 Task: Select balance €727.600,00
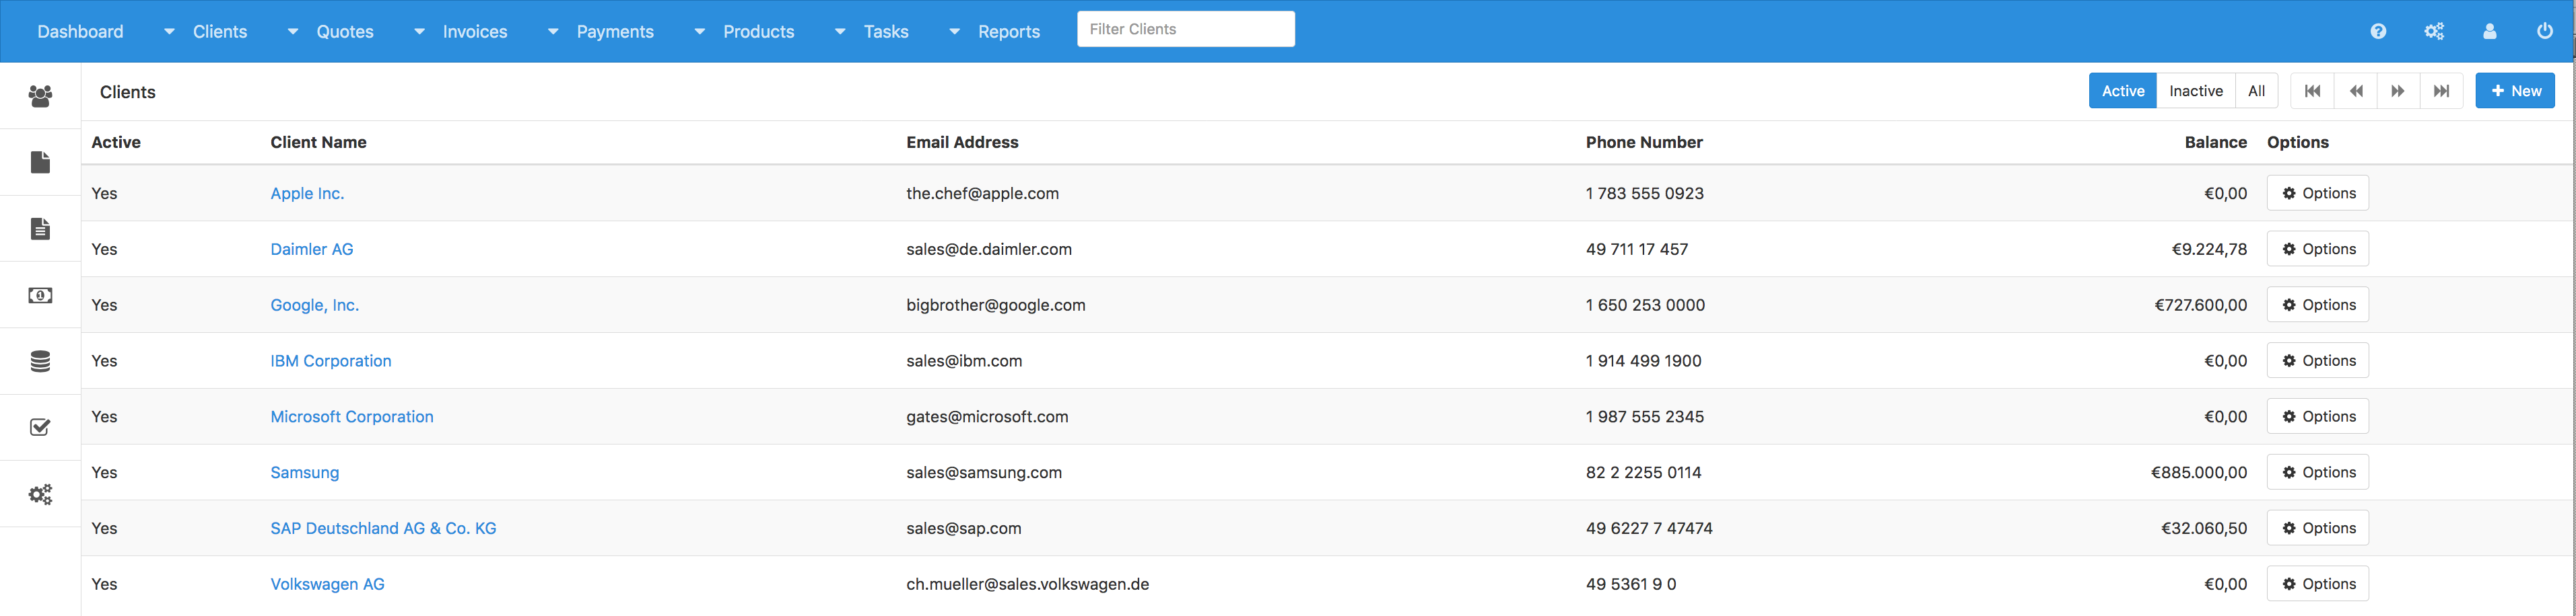tap(2200, 305)
